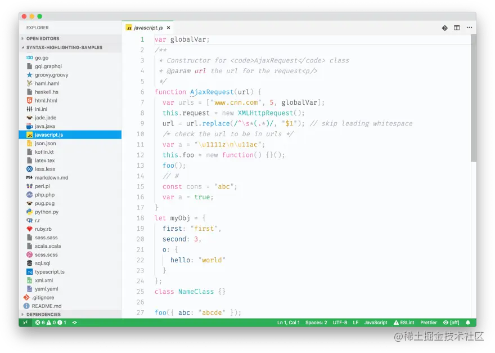Viewport: 495px width, 353px height.
Task: Open gql.graphql file
Action: coord(70,66)
